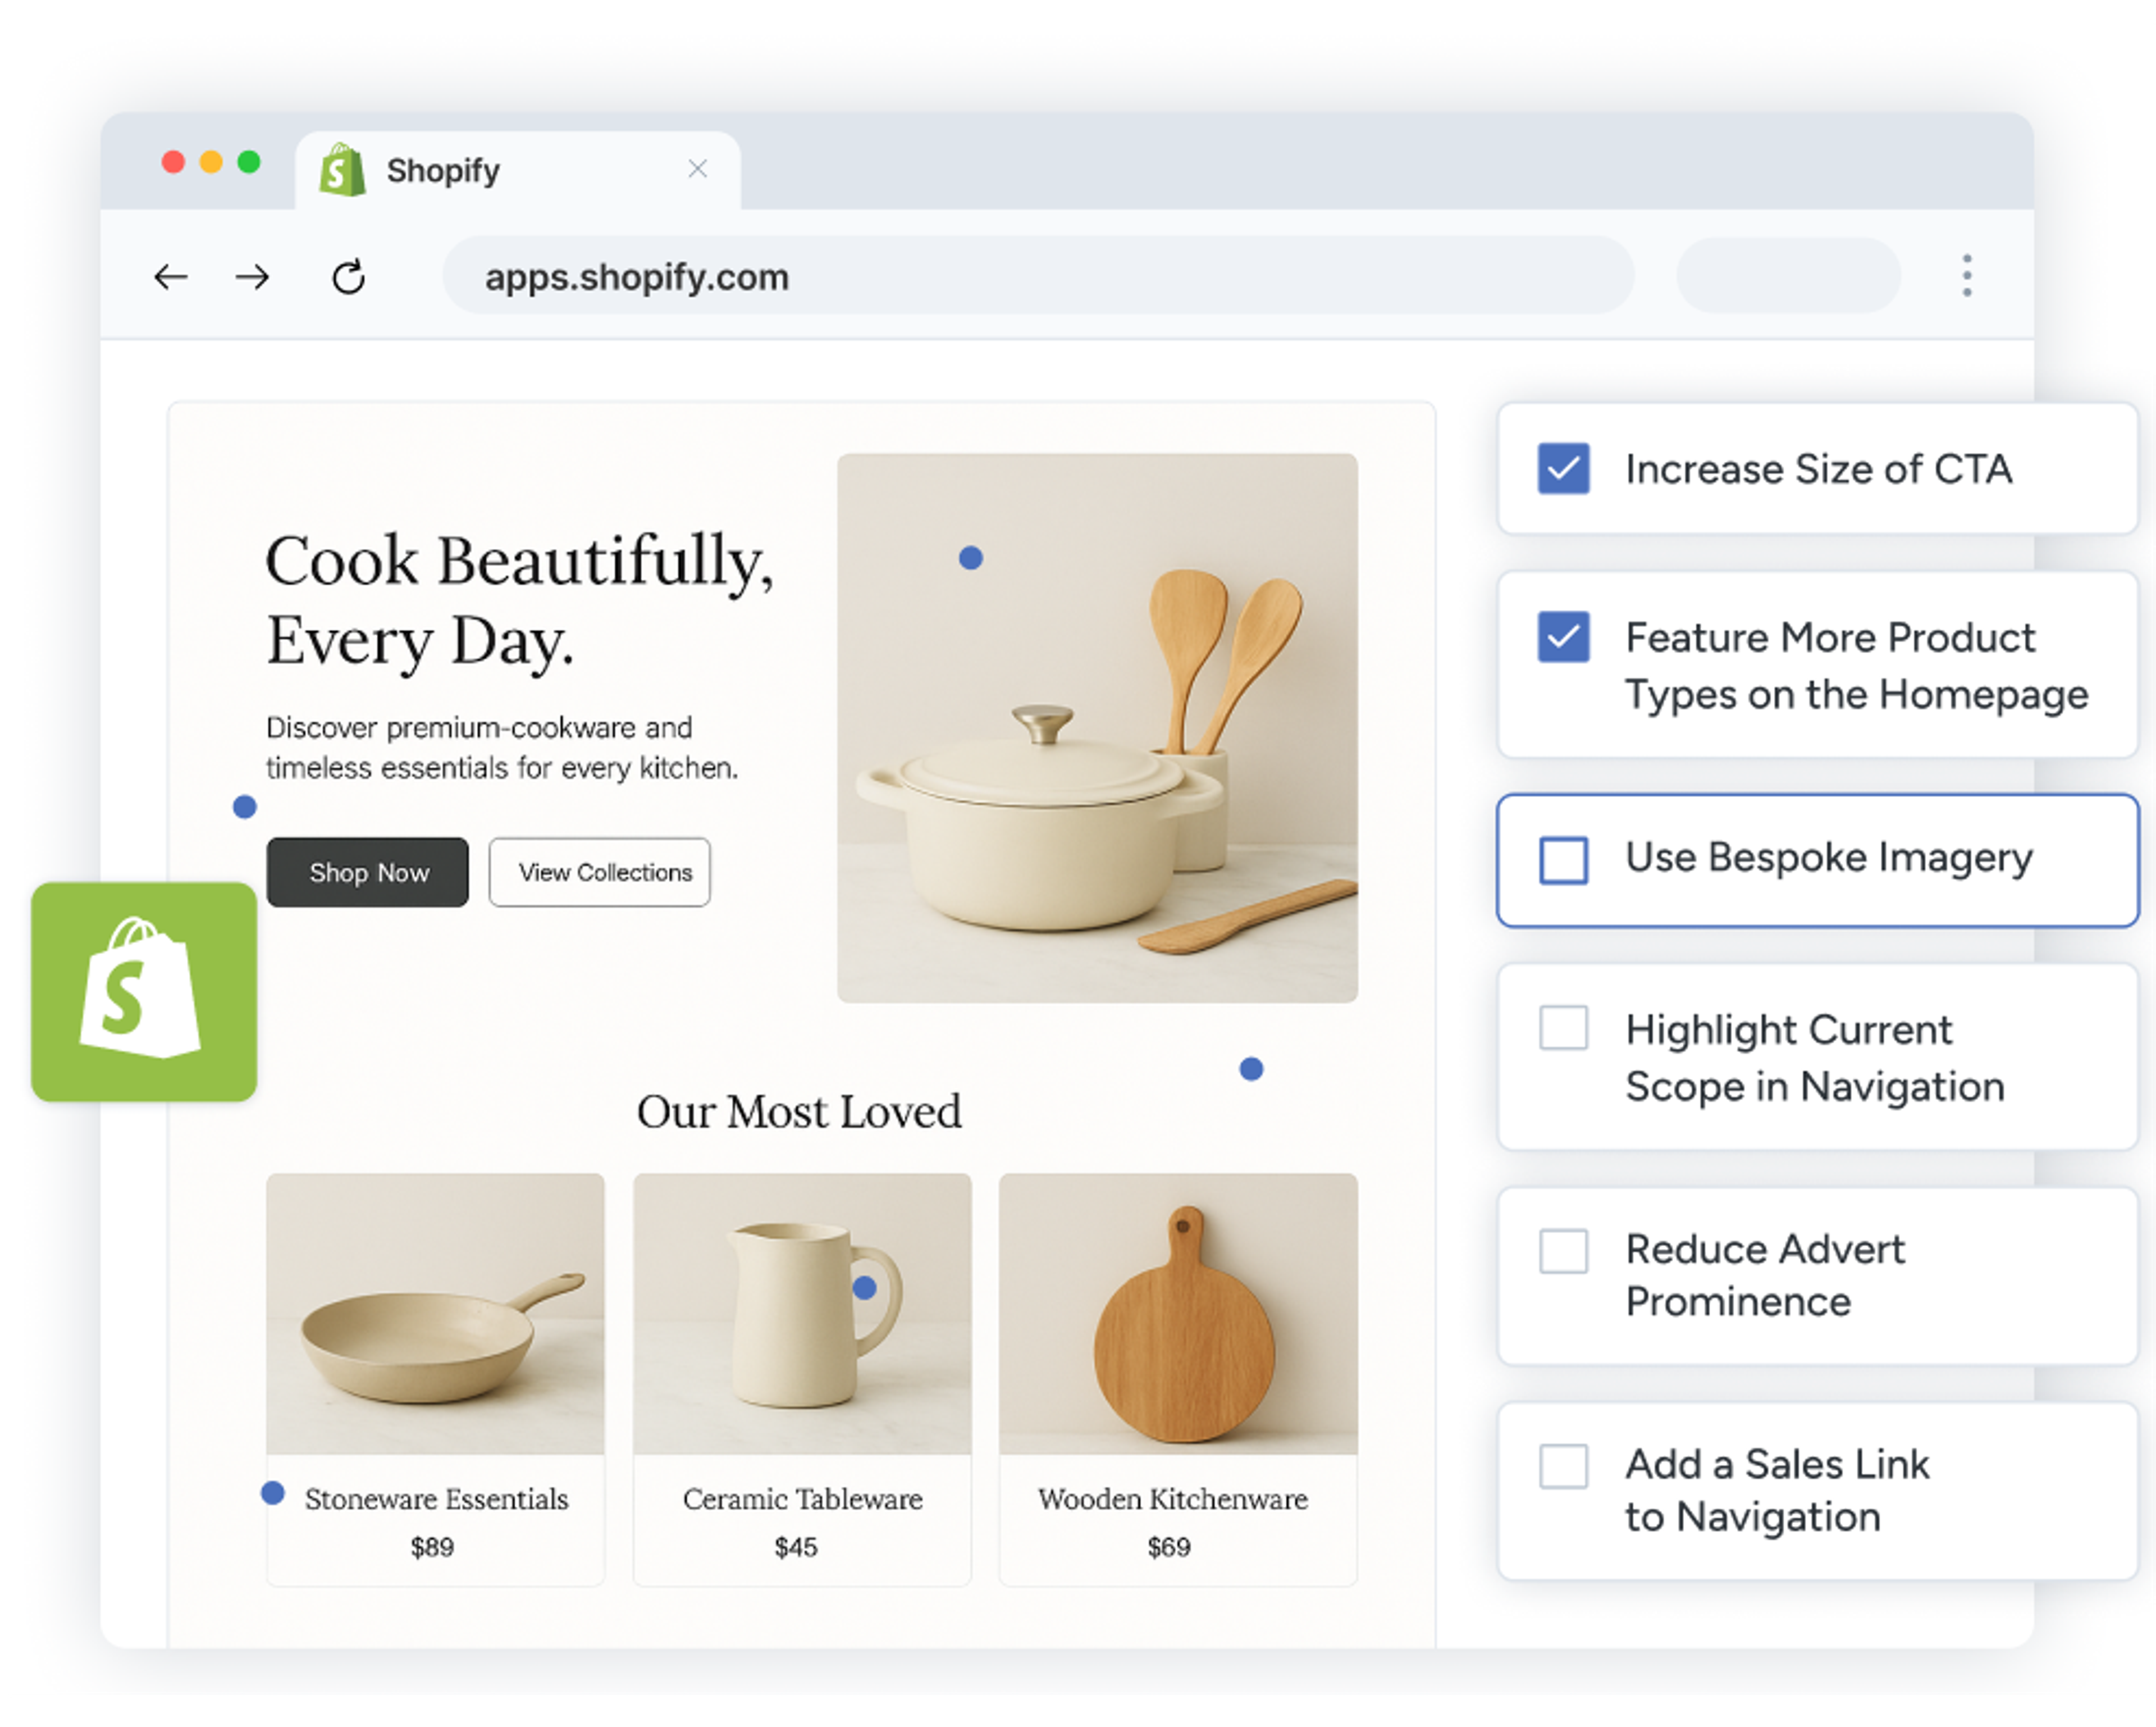Click the View Collections button
The height and width of the screenshot is (1727, 2156).
pyautogui.click(x=600, y=873)
